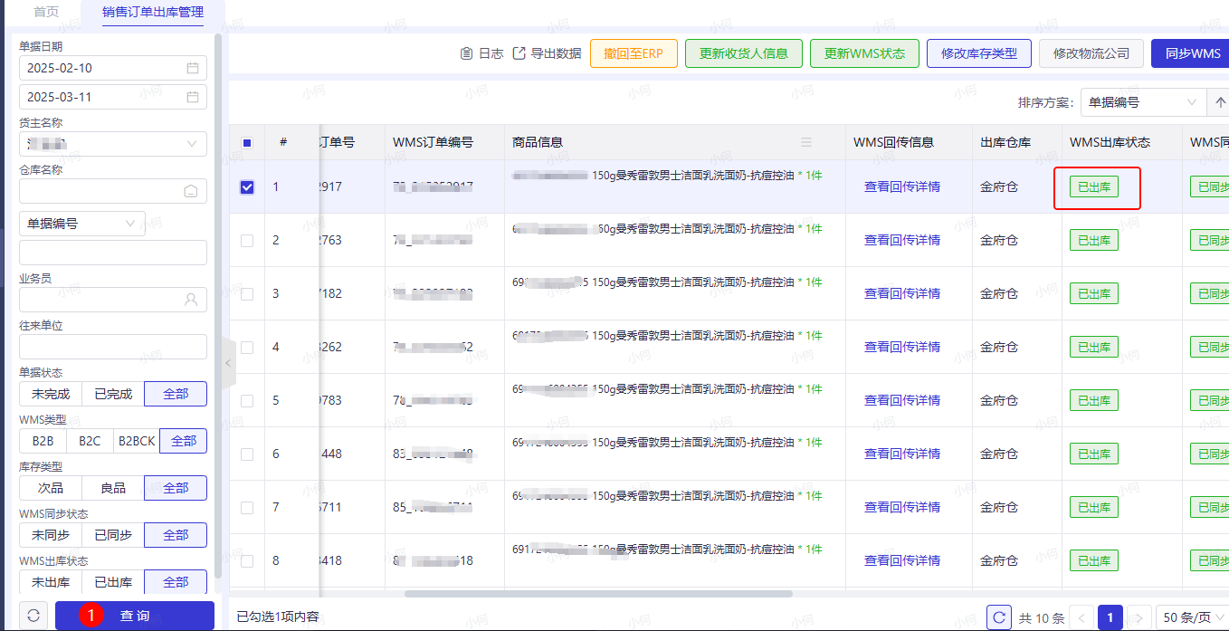Select B2B under WMS类型
The height and width of the screenshot is (631, 1229).
coord(43,441)
